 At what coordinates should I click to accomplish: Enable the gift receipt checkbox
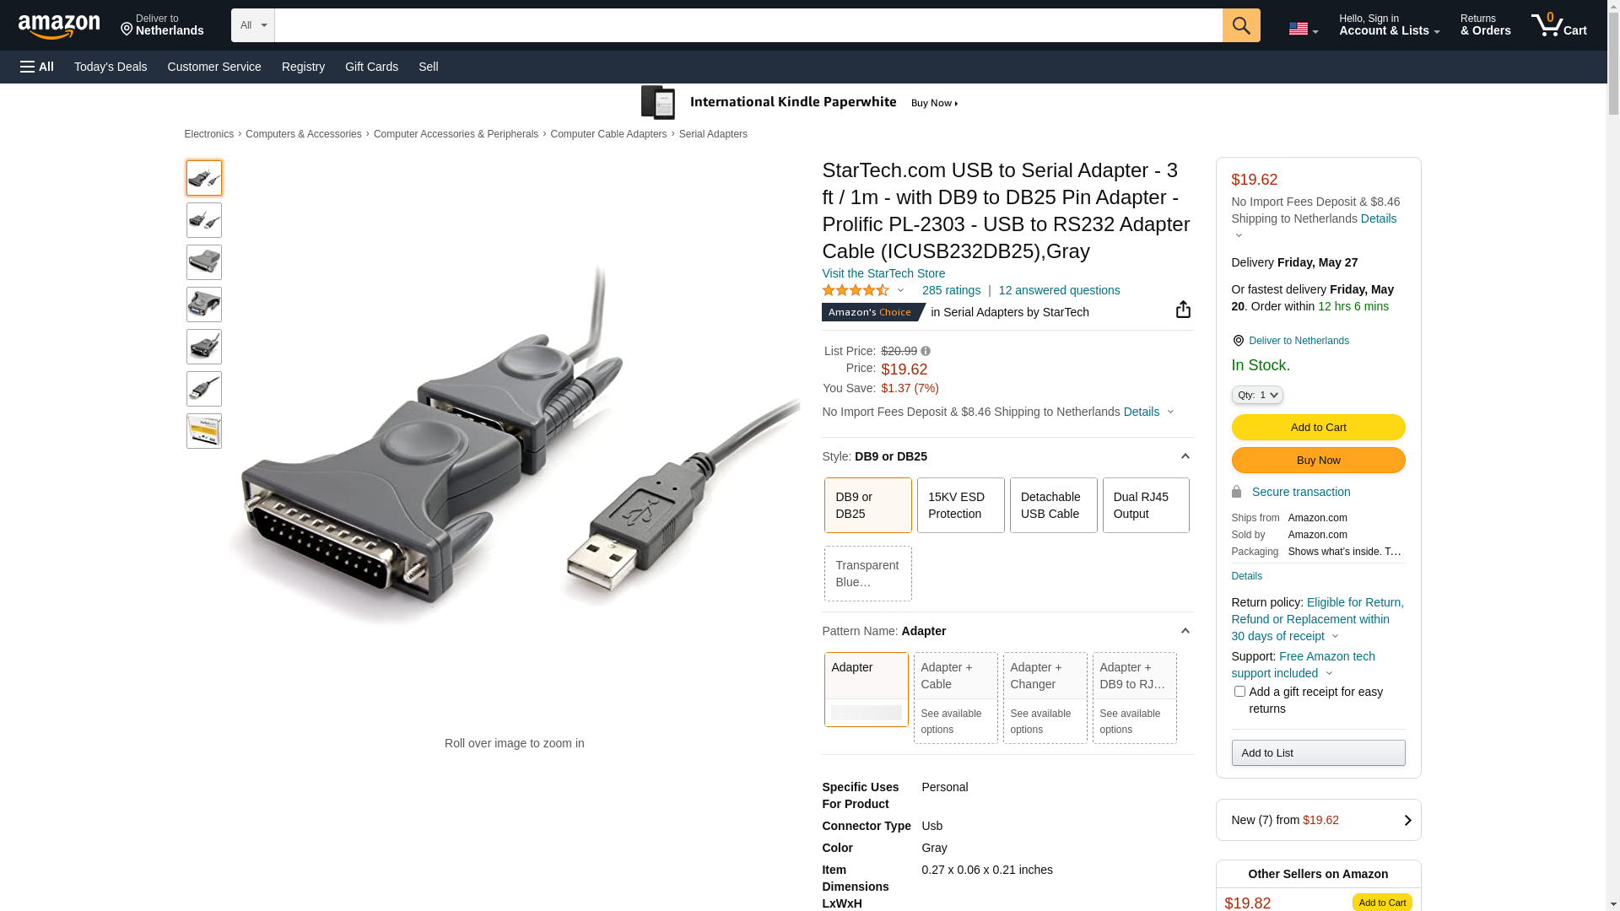[x=1239, y=692]
